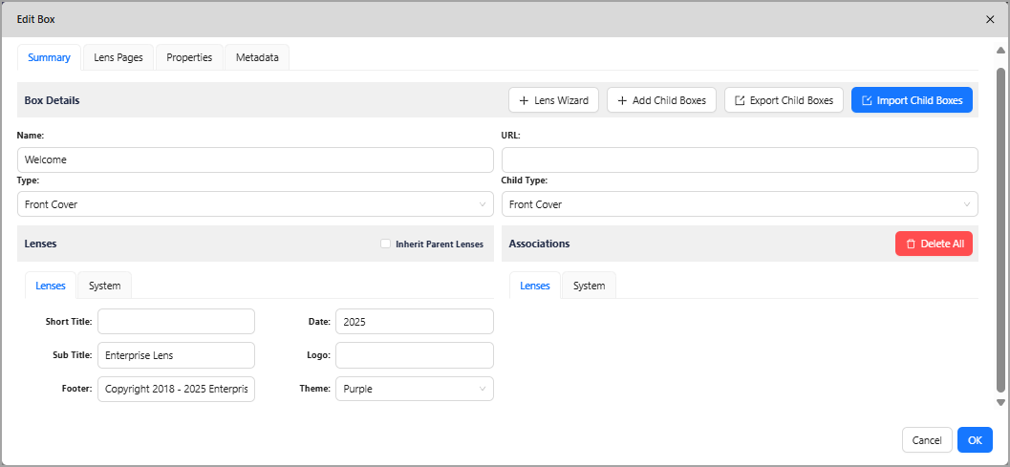Click the Lens Wizard plus icon
This screenshot has width=1010, height=467.
tap(524, 100)
